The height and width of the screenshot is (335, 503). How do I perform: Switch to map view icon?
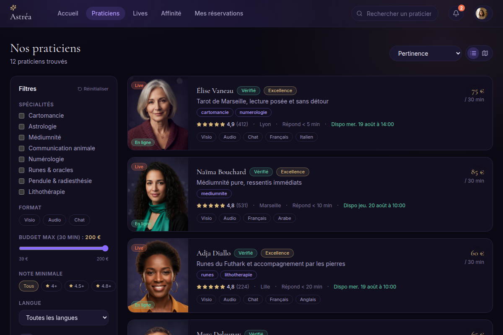coord(485,53)
